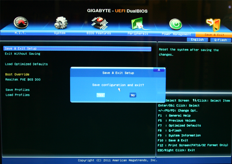The height and width of the screenshot is (164, 232).
Task: Click the 'Enter/Dbl Click: Select' hint
Action: pyautogui.click(x=179, y=106)
